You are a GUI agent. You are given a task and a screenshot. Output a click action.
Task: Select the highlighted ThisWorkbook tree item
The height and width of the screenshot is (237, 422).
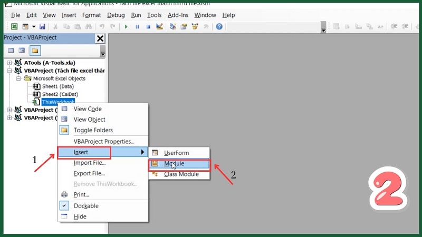pyautogui.click(x=58, y=102)
